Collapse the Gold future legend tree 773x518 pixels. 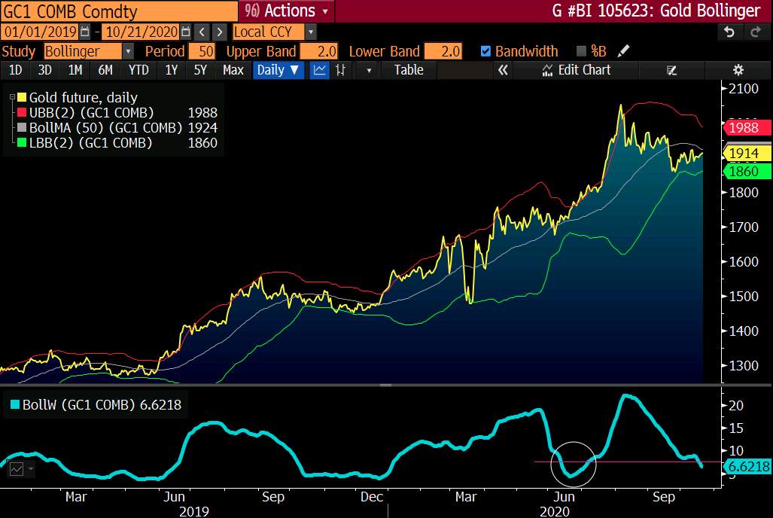(12, 97)
